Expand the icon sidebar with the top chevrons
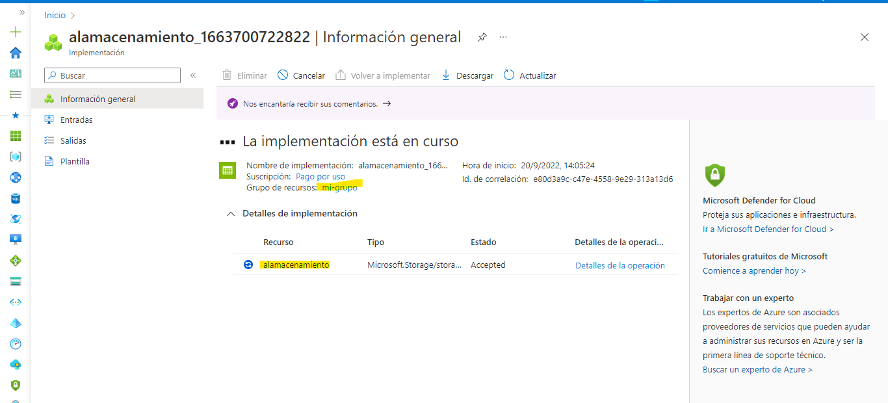The image size is (888, 403). coord(21,11)
